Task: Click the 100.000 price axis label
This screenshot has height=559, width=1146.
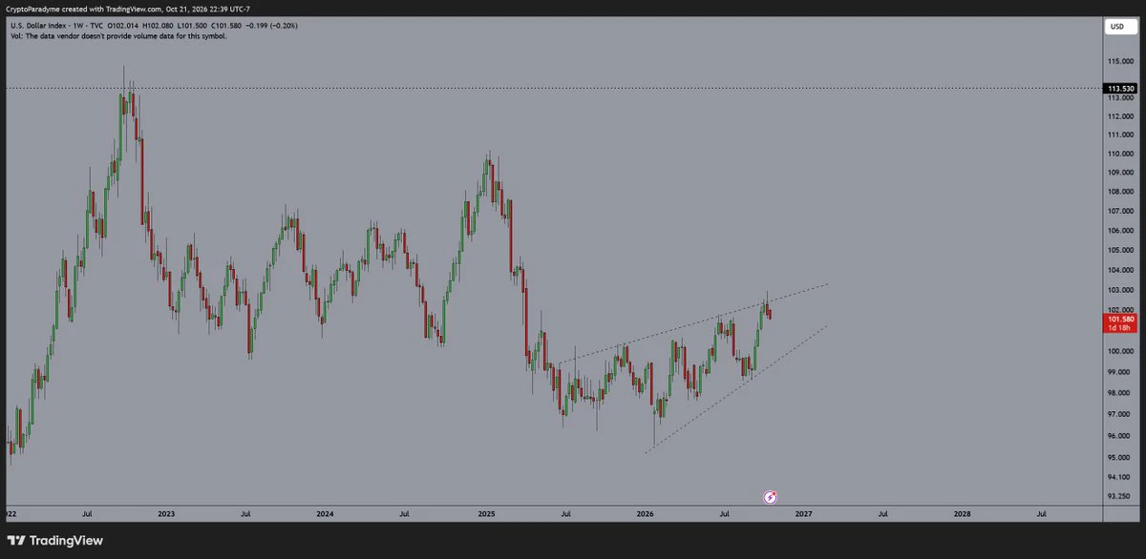Action: point(1120,351)
